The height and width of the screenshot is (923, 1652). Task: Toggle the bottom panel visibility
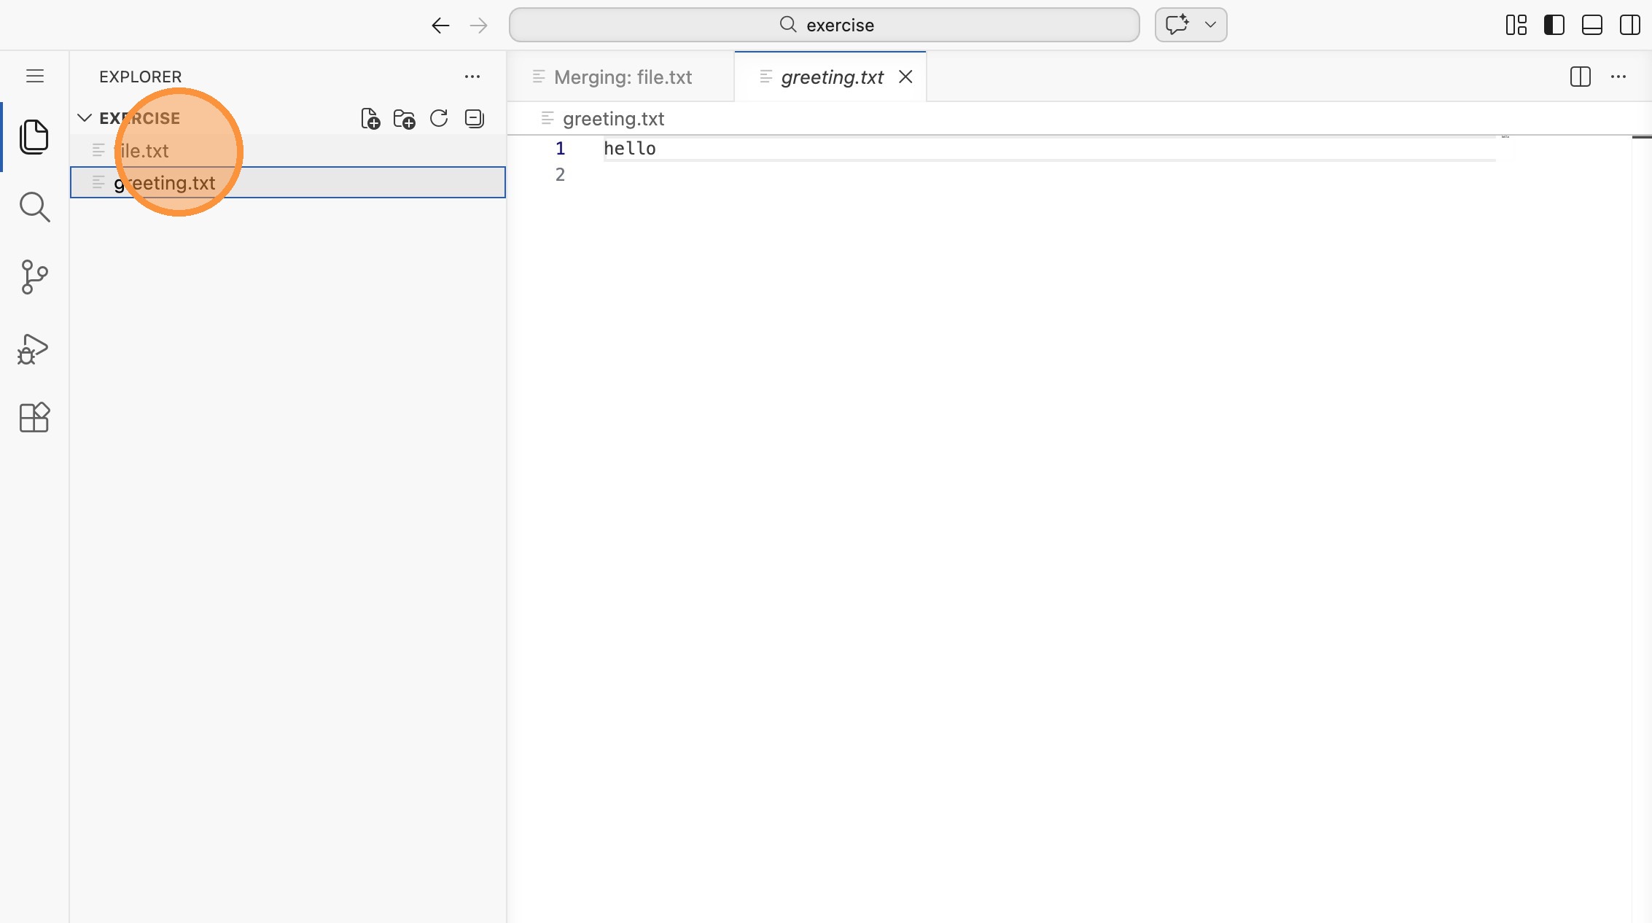pyautogui.click(x=1591, y=25)
